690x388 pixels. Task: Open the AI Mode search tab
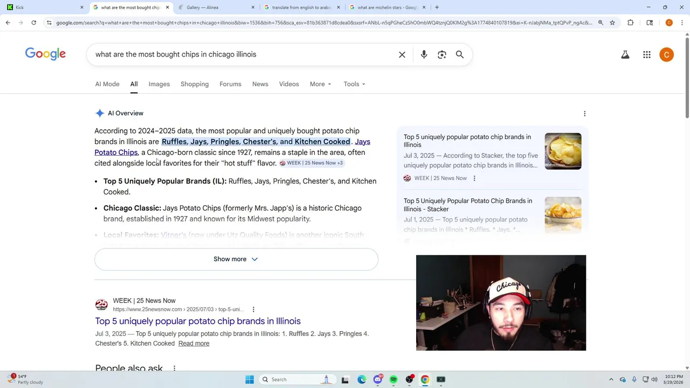(107, 84)
